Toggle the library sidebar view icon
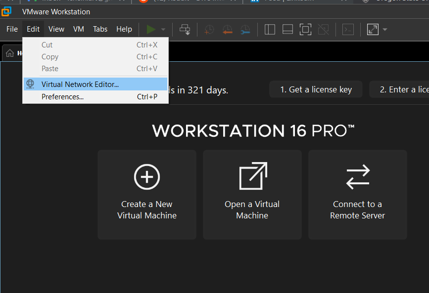429x293 pixels. point(270,29)
